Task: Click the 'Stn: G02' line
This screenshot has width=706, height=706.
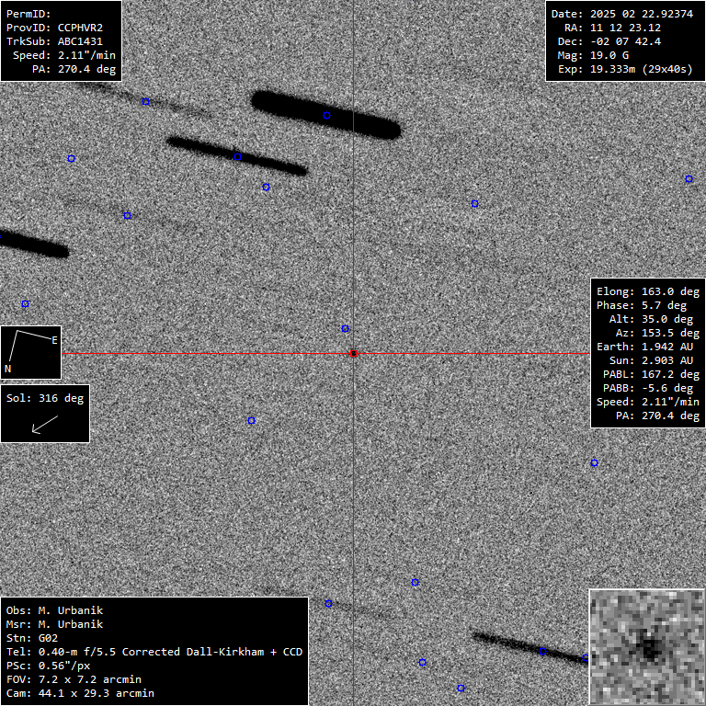Action: [32, 638]
